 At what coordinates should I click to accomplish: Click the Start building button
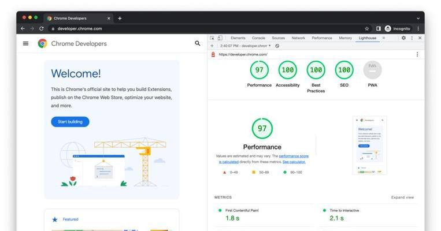[x=70, y=122]
